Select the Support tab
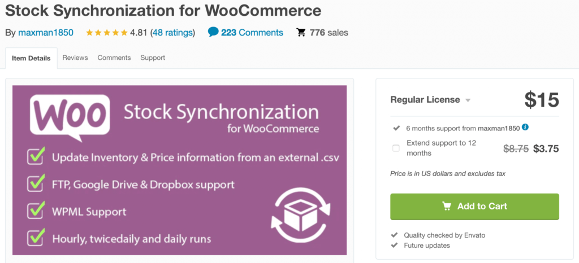 [153, 58]
